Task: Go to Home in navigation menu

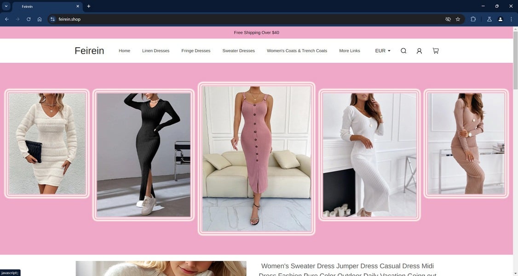Action: click(x=124, y=51)
